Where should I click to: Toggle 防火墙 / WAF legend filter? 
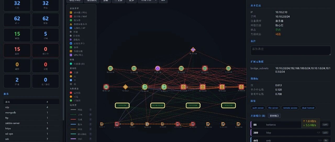coord(78,16)
